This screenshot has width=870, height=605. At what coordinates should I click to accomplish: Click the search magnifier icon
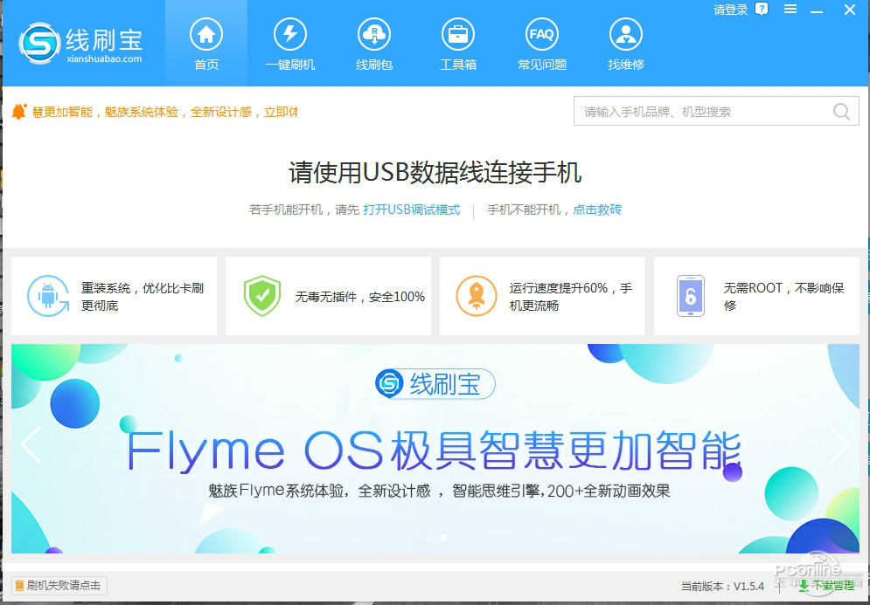pos(841,112)
